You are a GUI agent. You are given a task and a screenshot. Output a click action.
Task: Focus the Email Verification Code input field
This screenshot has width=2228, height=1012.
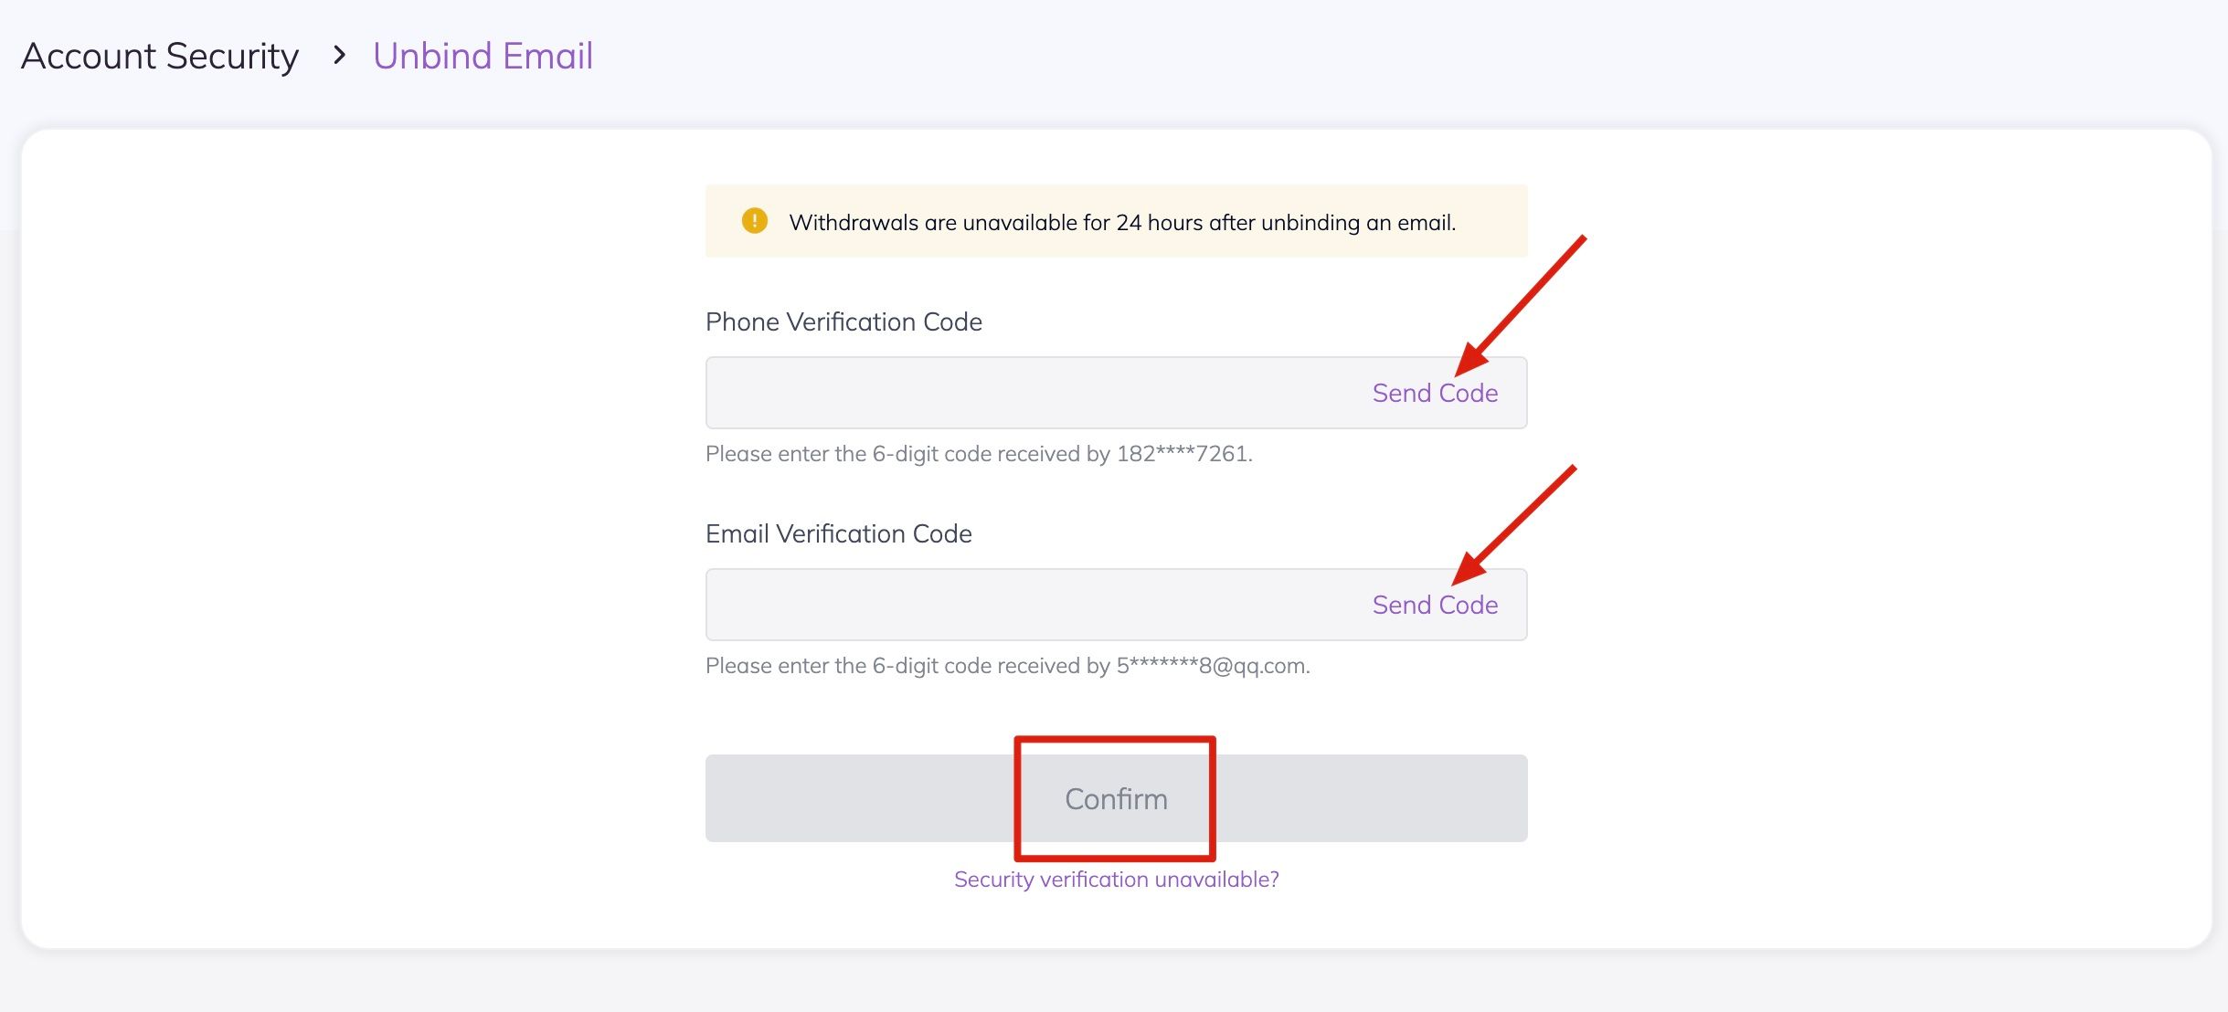(x=1033, y=605)
